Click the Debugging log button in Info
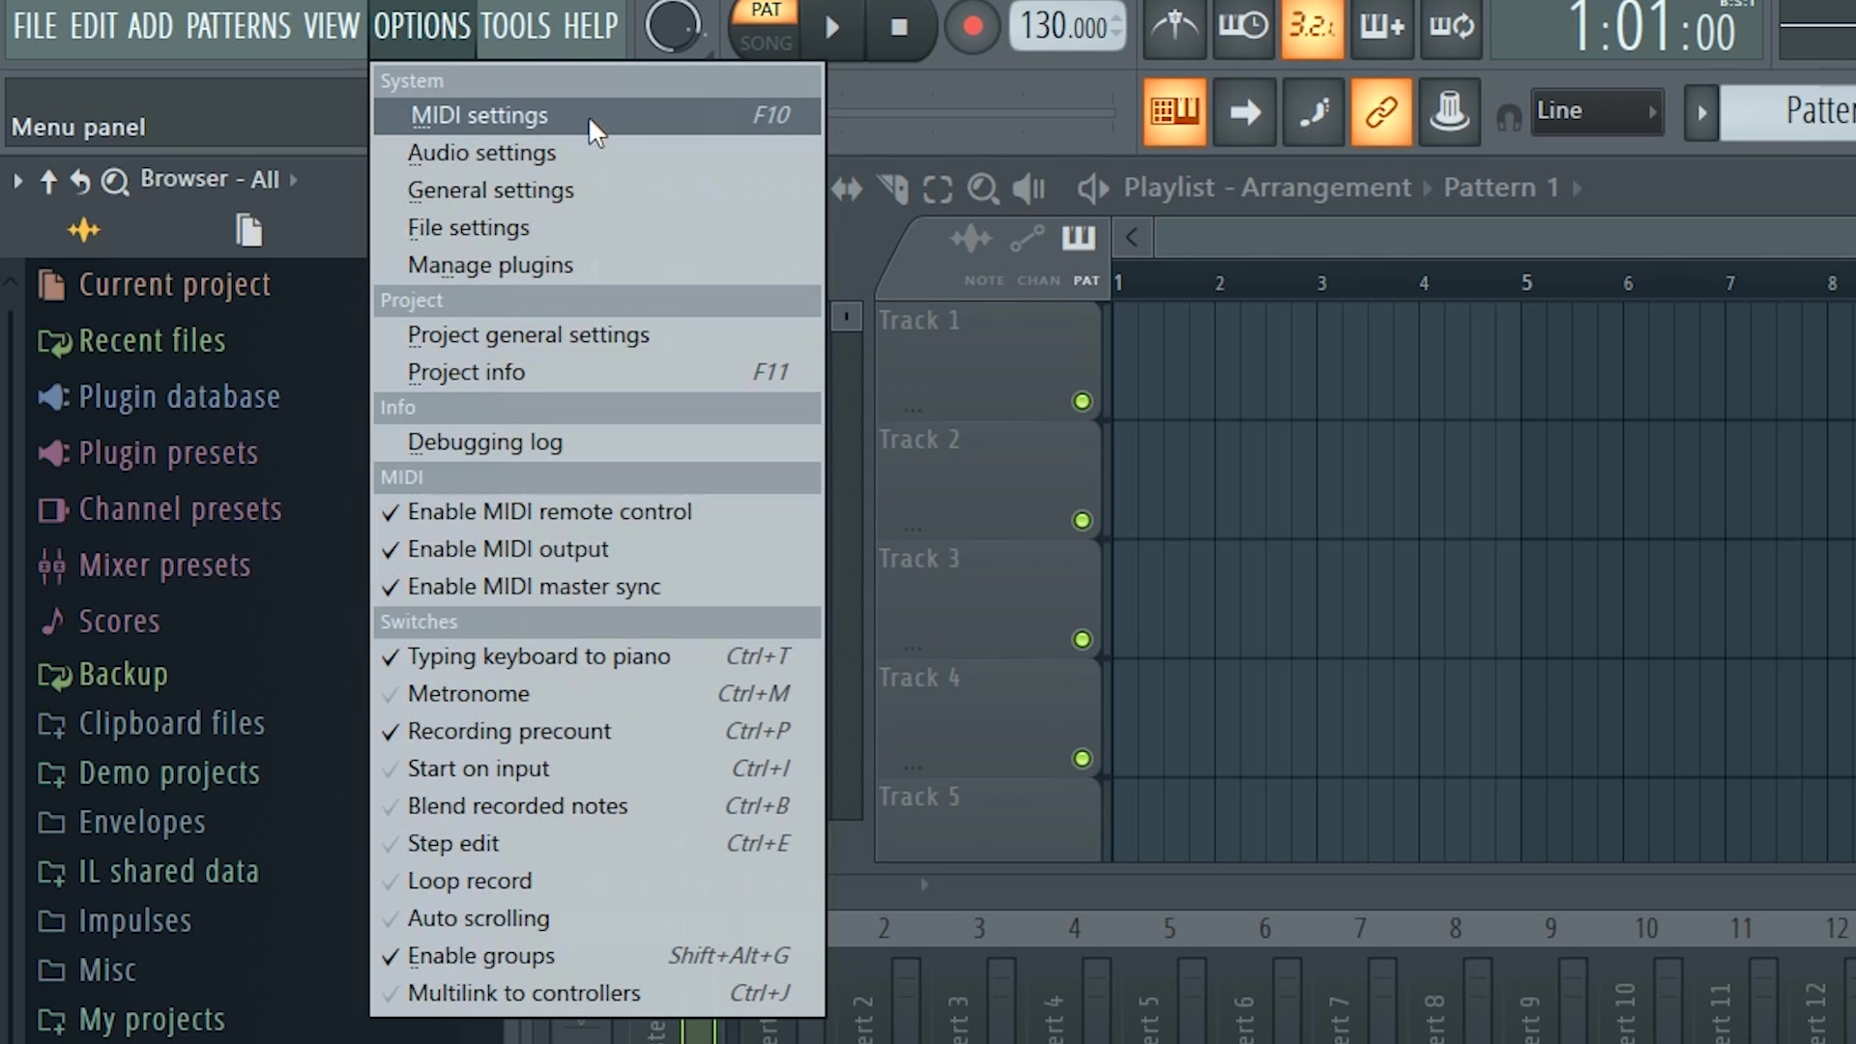The width and height of the screenshot is (1856, 1044). click(484, 441)
